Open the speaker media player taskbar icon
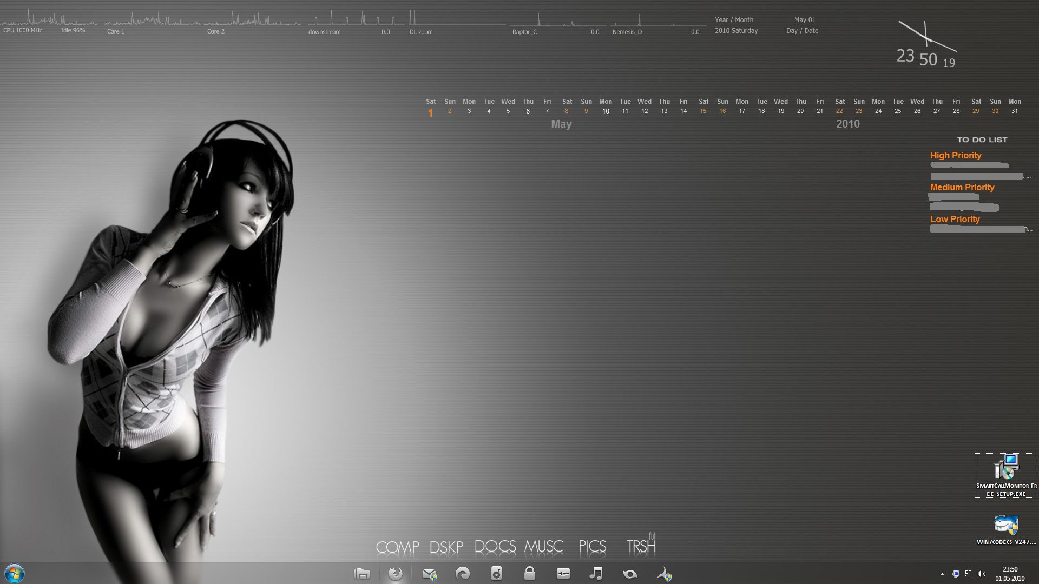The height and width of the screenshot is (584, 1039). 496,574
